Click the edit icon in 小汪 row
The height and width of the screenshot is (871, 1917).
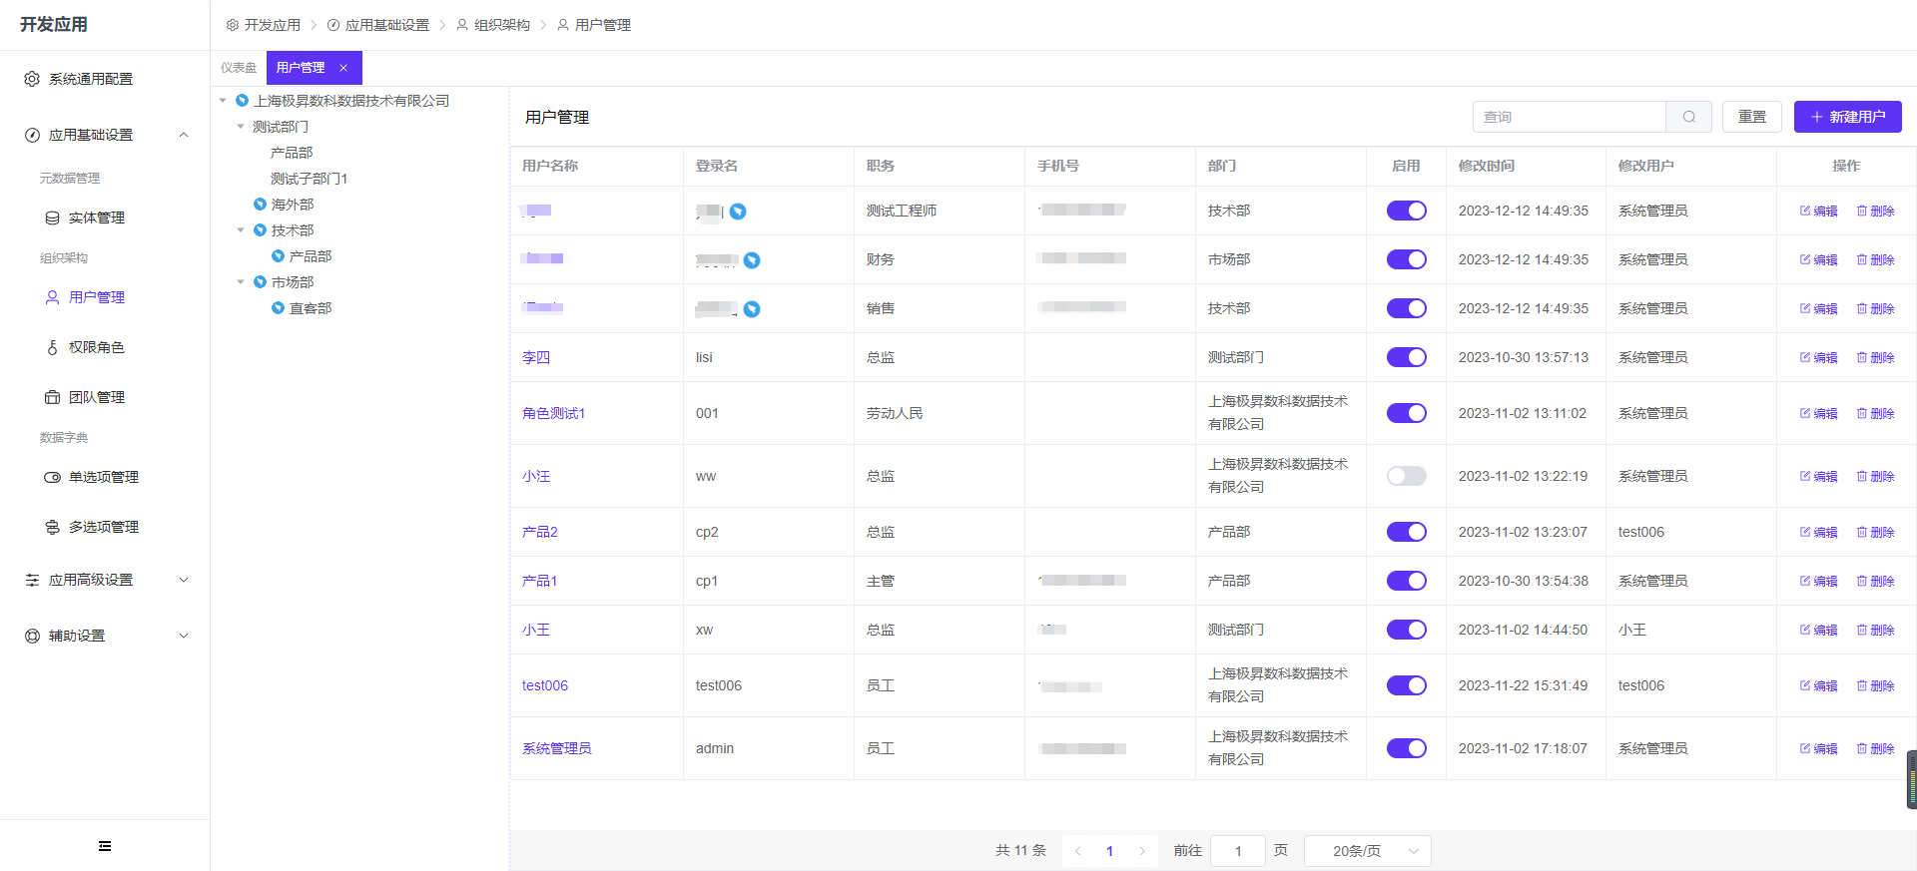pyautogui.click(x=1805, y=476)
